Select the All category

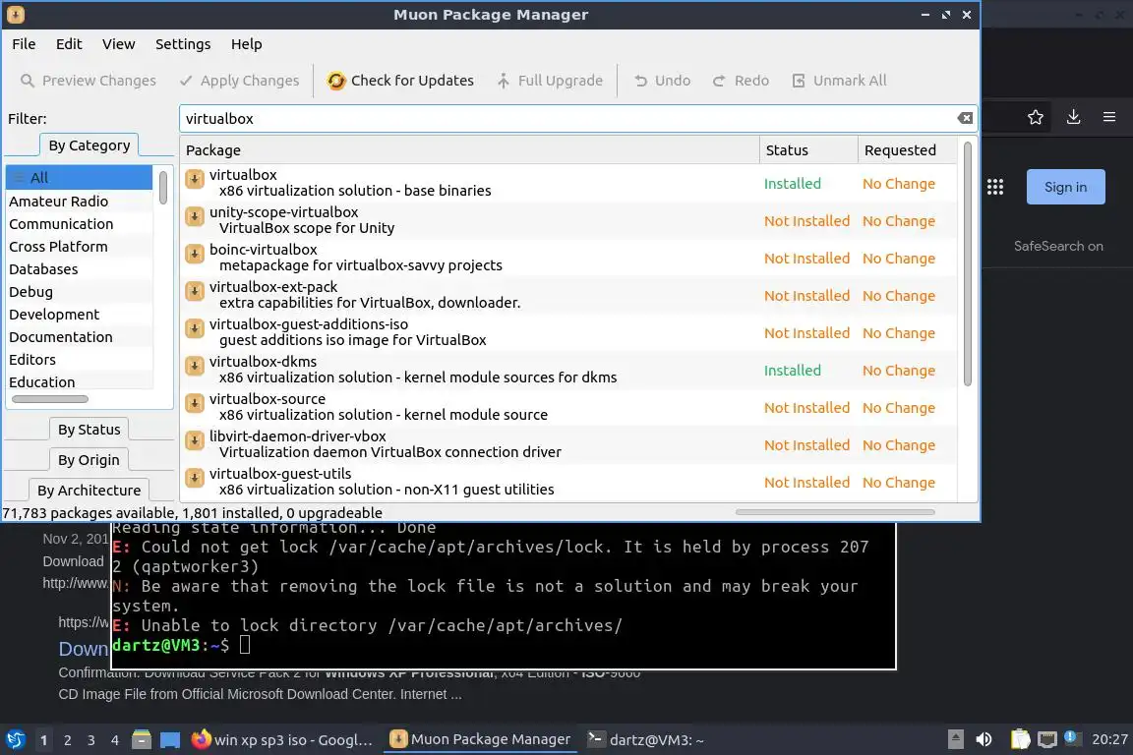point(80,178)
